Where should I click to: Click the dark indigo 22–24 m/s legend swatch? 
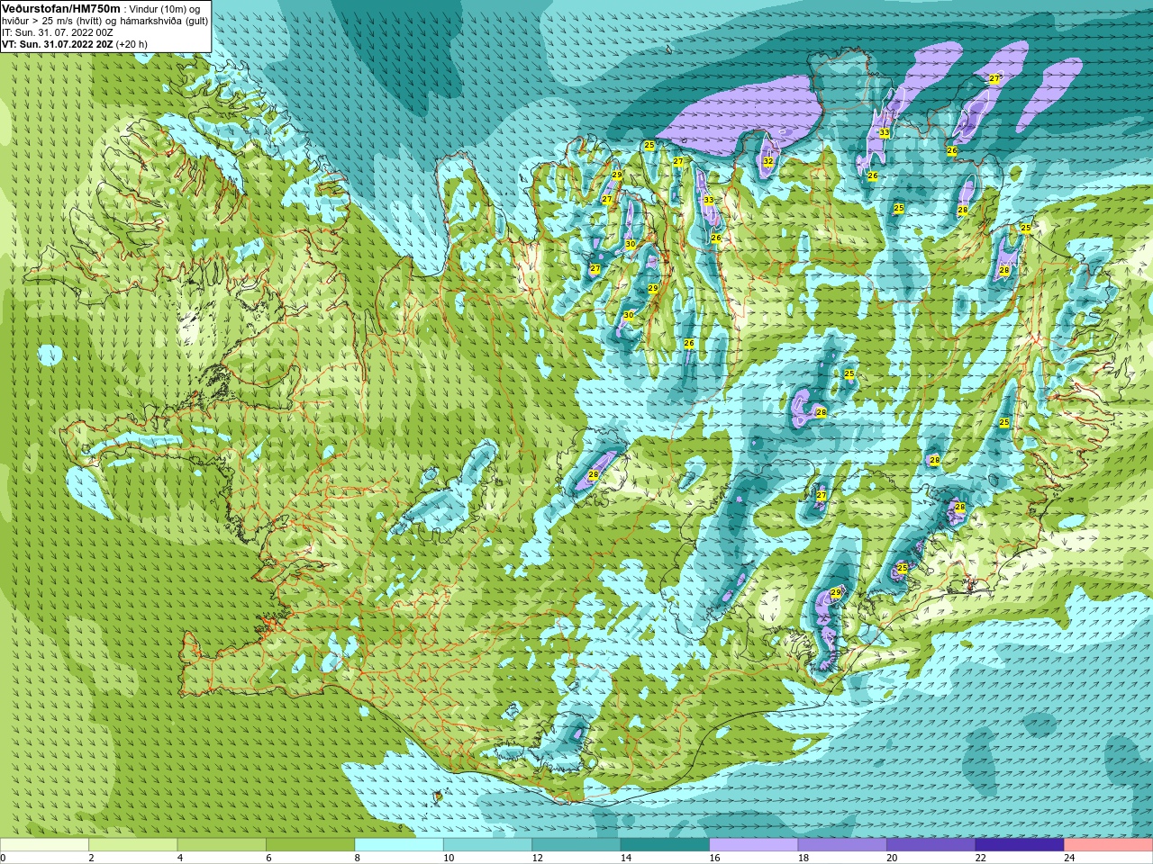click(x=1020, y=844)
